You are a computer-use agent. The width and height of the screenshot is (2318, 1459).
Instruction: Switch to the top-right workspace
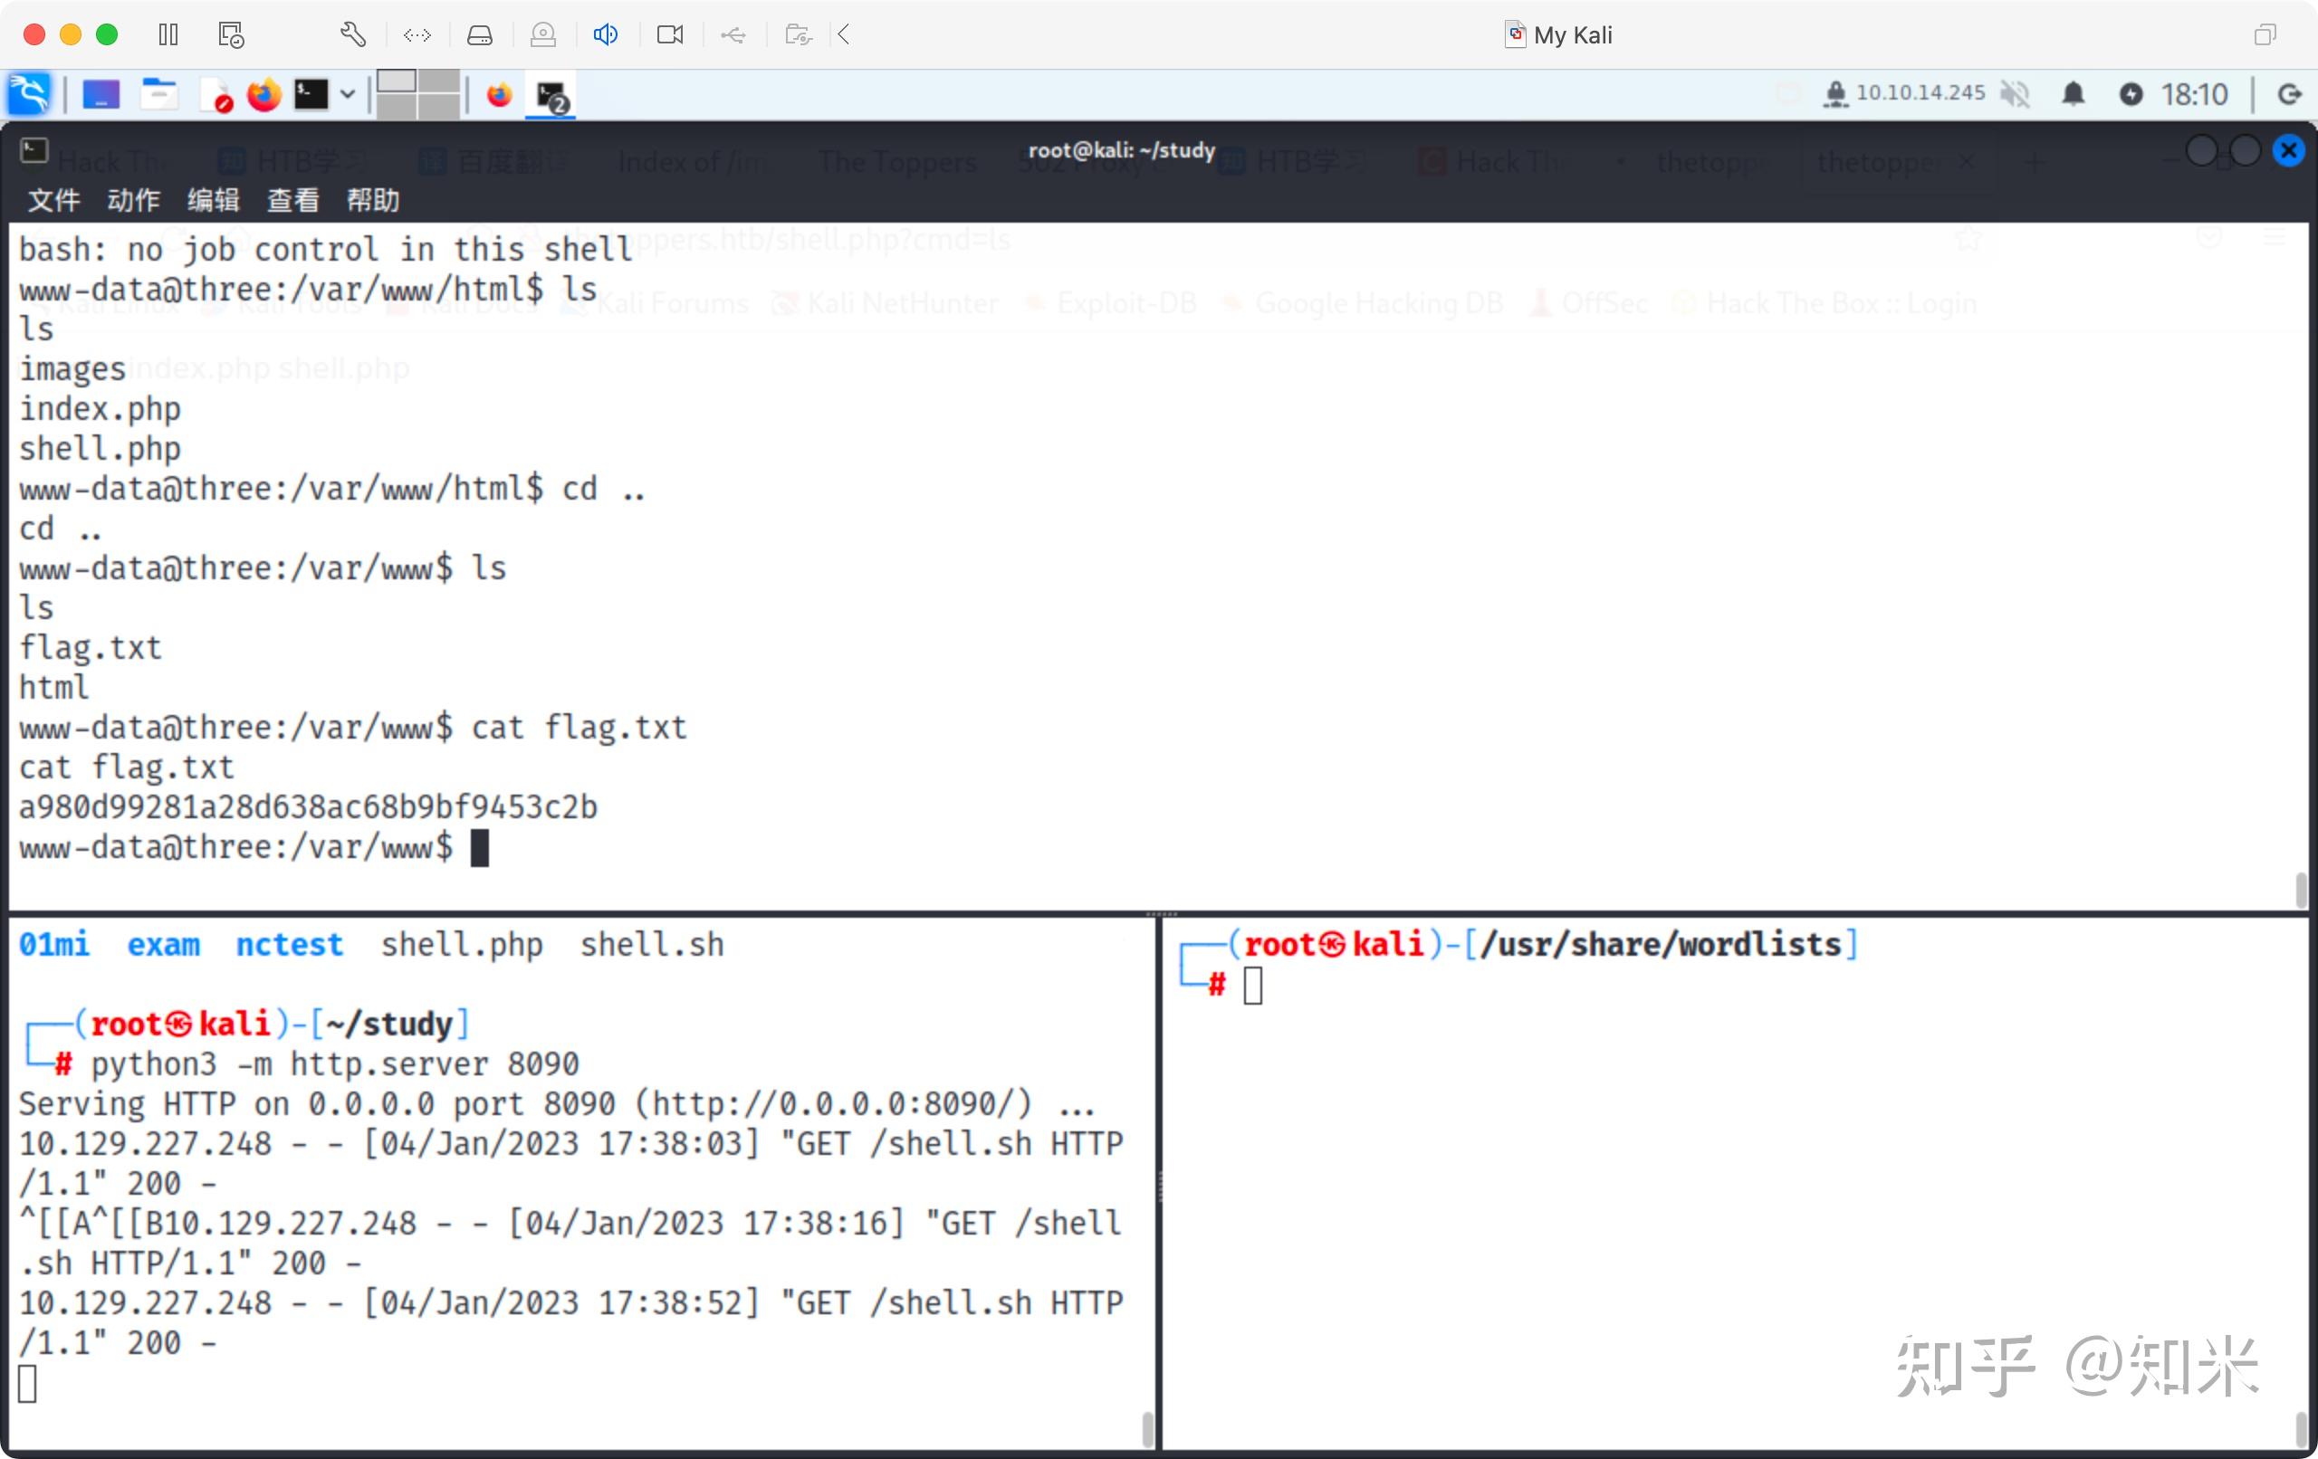click(439, 81)
